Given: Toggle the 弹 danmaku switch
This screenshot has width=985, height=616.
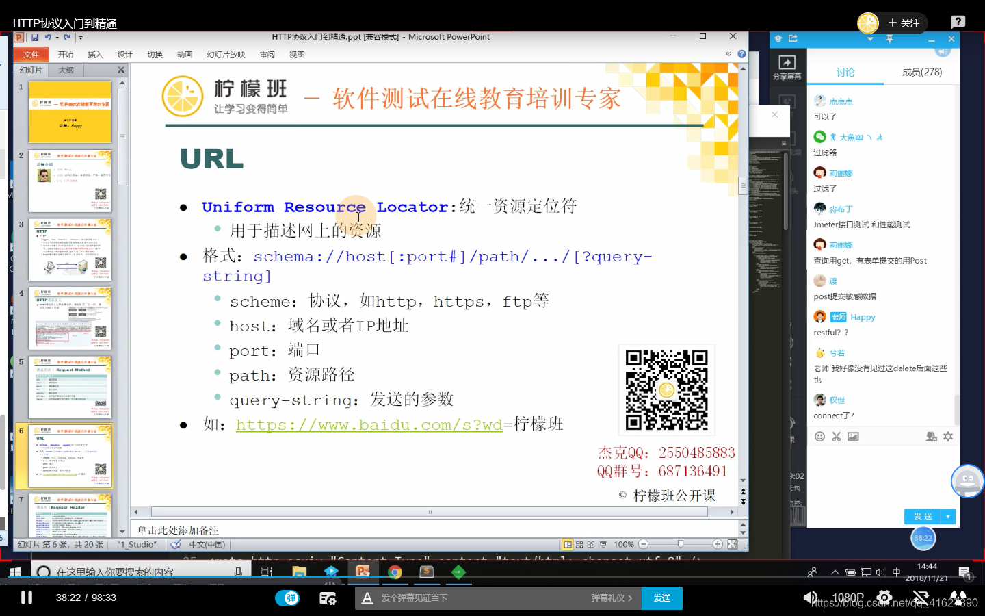Looking at the screenshot, I should (x=287, y=598).
